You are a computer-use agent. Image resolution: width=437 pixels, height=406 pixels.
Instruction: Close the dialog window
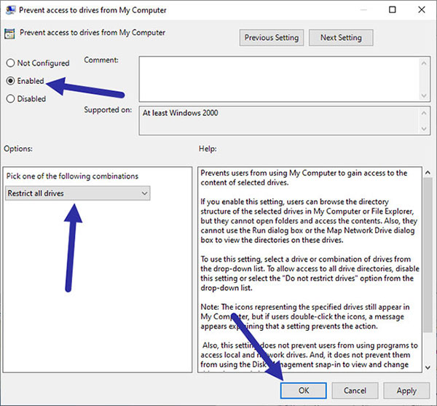[x=422, y=9]
